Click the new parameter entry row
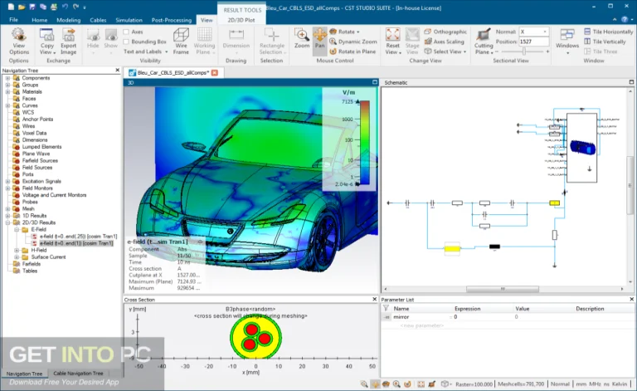 [x=421, y=325]
